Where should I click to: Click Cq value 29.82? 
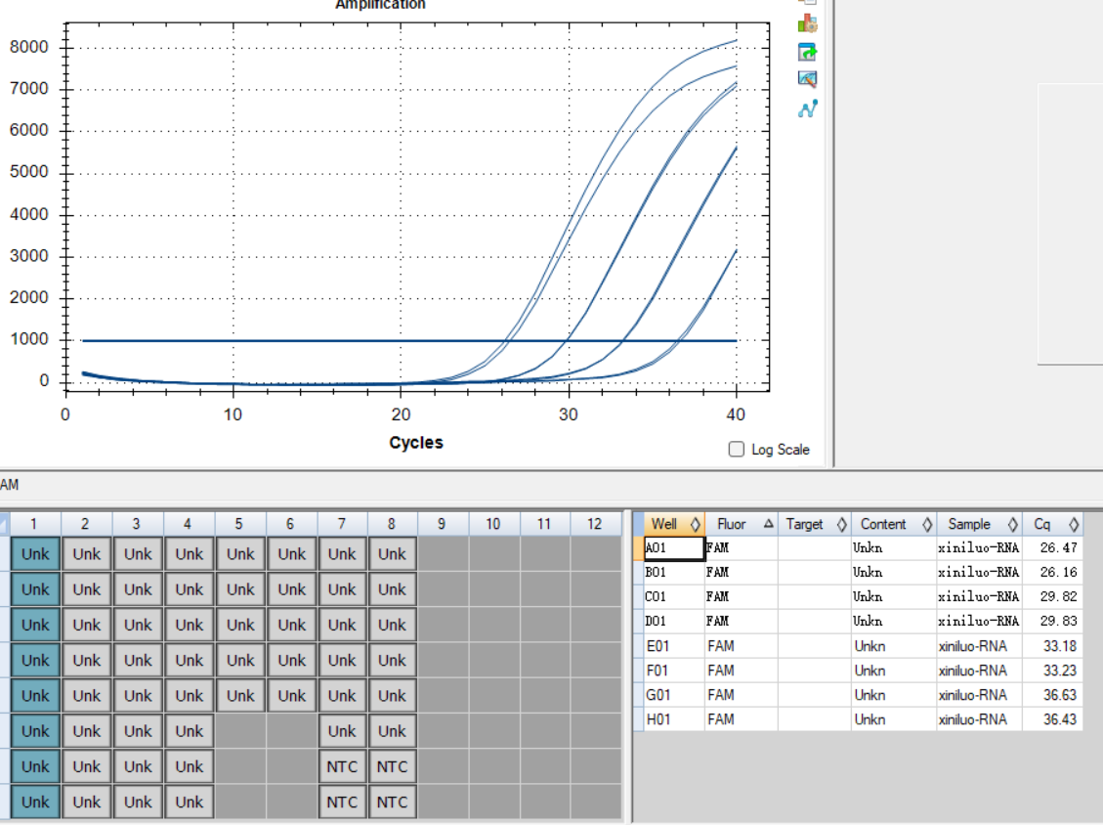click(x=1059, y=597)
